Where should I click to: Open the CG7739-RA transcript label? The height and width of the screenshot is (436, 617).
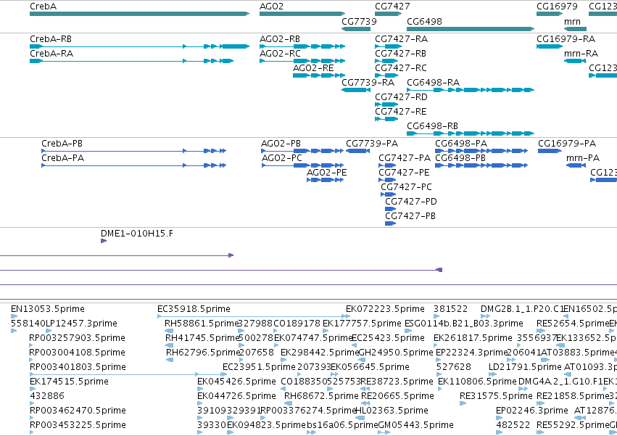click(368, 82)
